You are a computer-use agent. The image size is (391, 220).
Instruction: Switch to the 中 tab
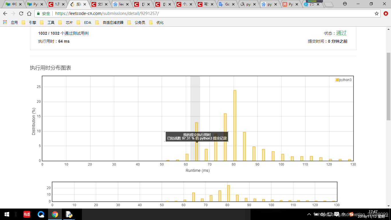click(x=13, y=4)
